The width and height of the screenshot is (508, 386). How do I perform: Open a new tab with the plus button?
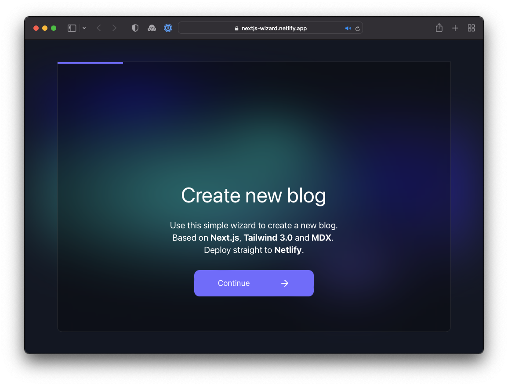455,28
